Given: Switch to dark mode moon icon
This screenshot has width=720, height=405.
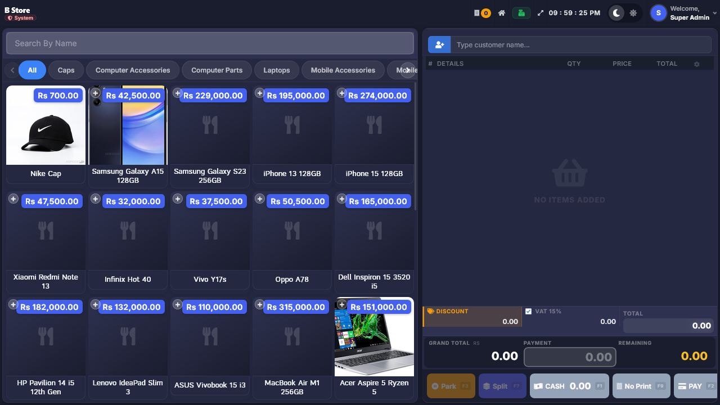Looking at the screenshot, I should pos(617,13).
